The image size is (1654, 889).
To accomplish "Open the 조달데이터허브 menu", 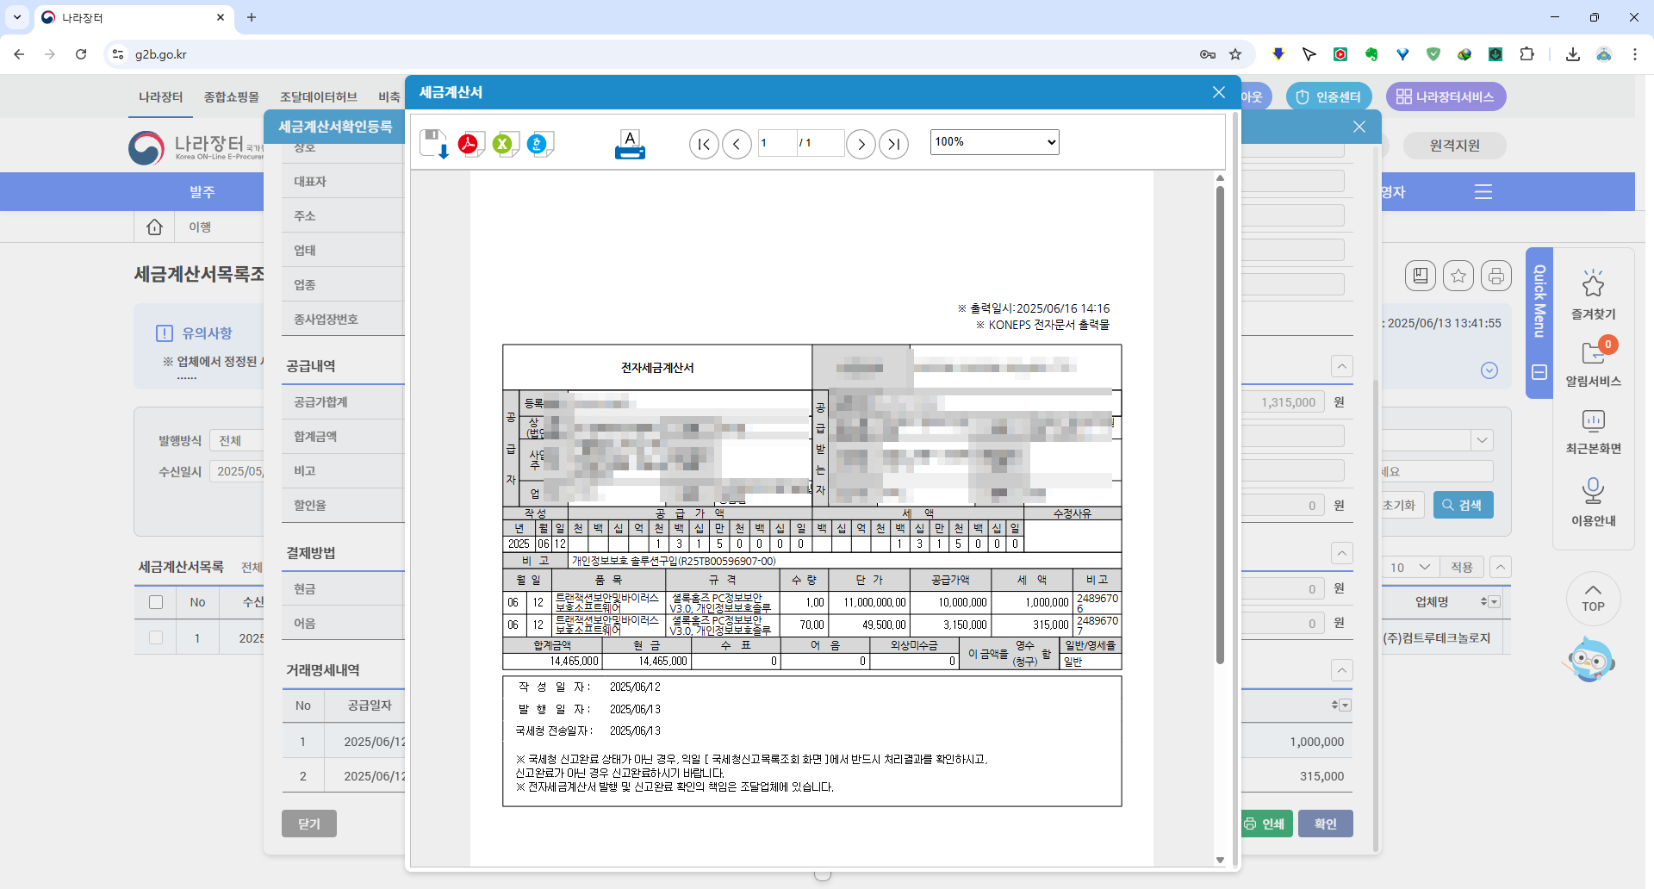I will pyautogui.click(x=318, y=96).
